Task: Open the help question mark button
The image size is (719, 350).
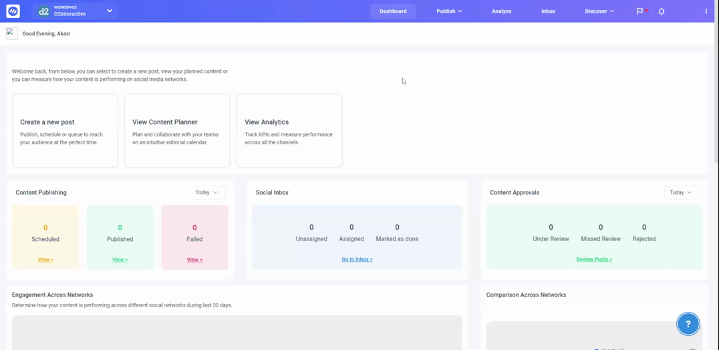Action: pos(688,323)
